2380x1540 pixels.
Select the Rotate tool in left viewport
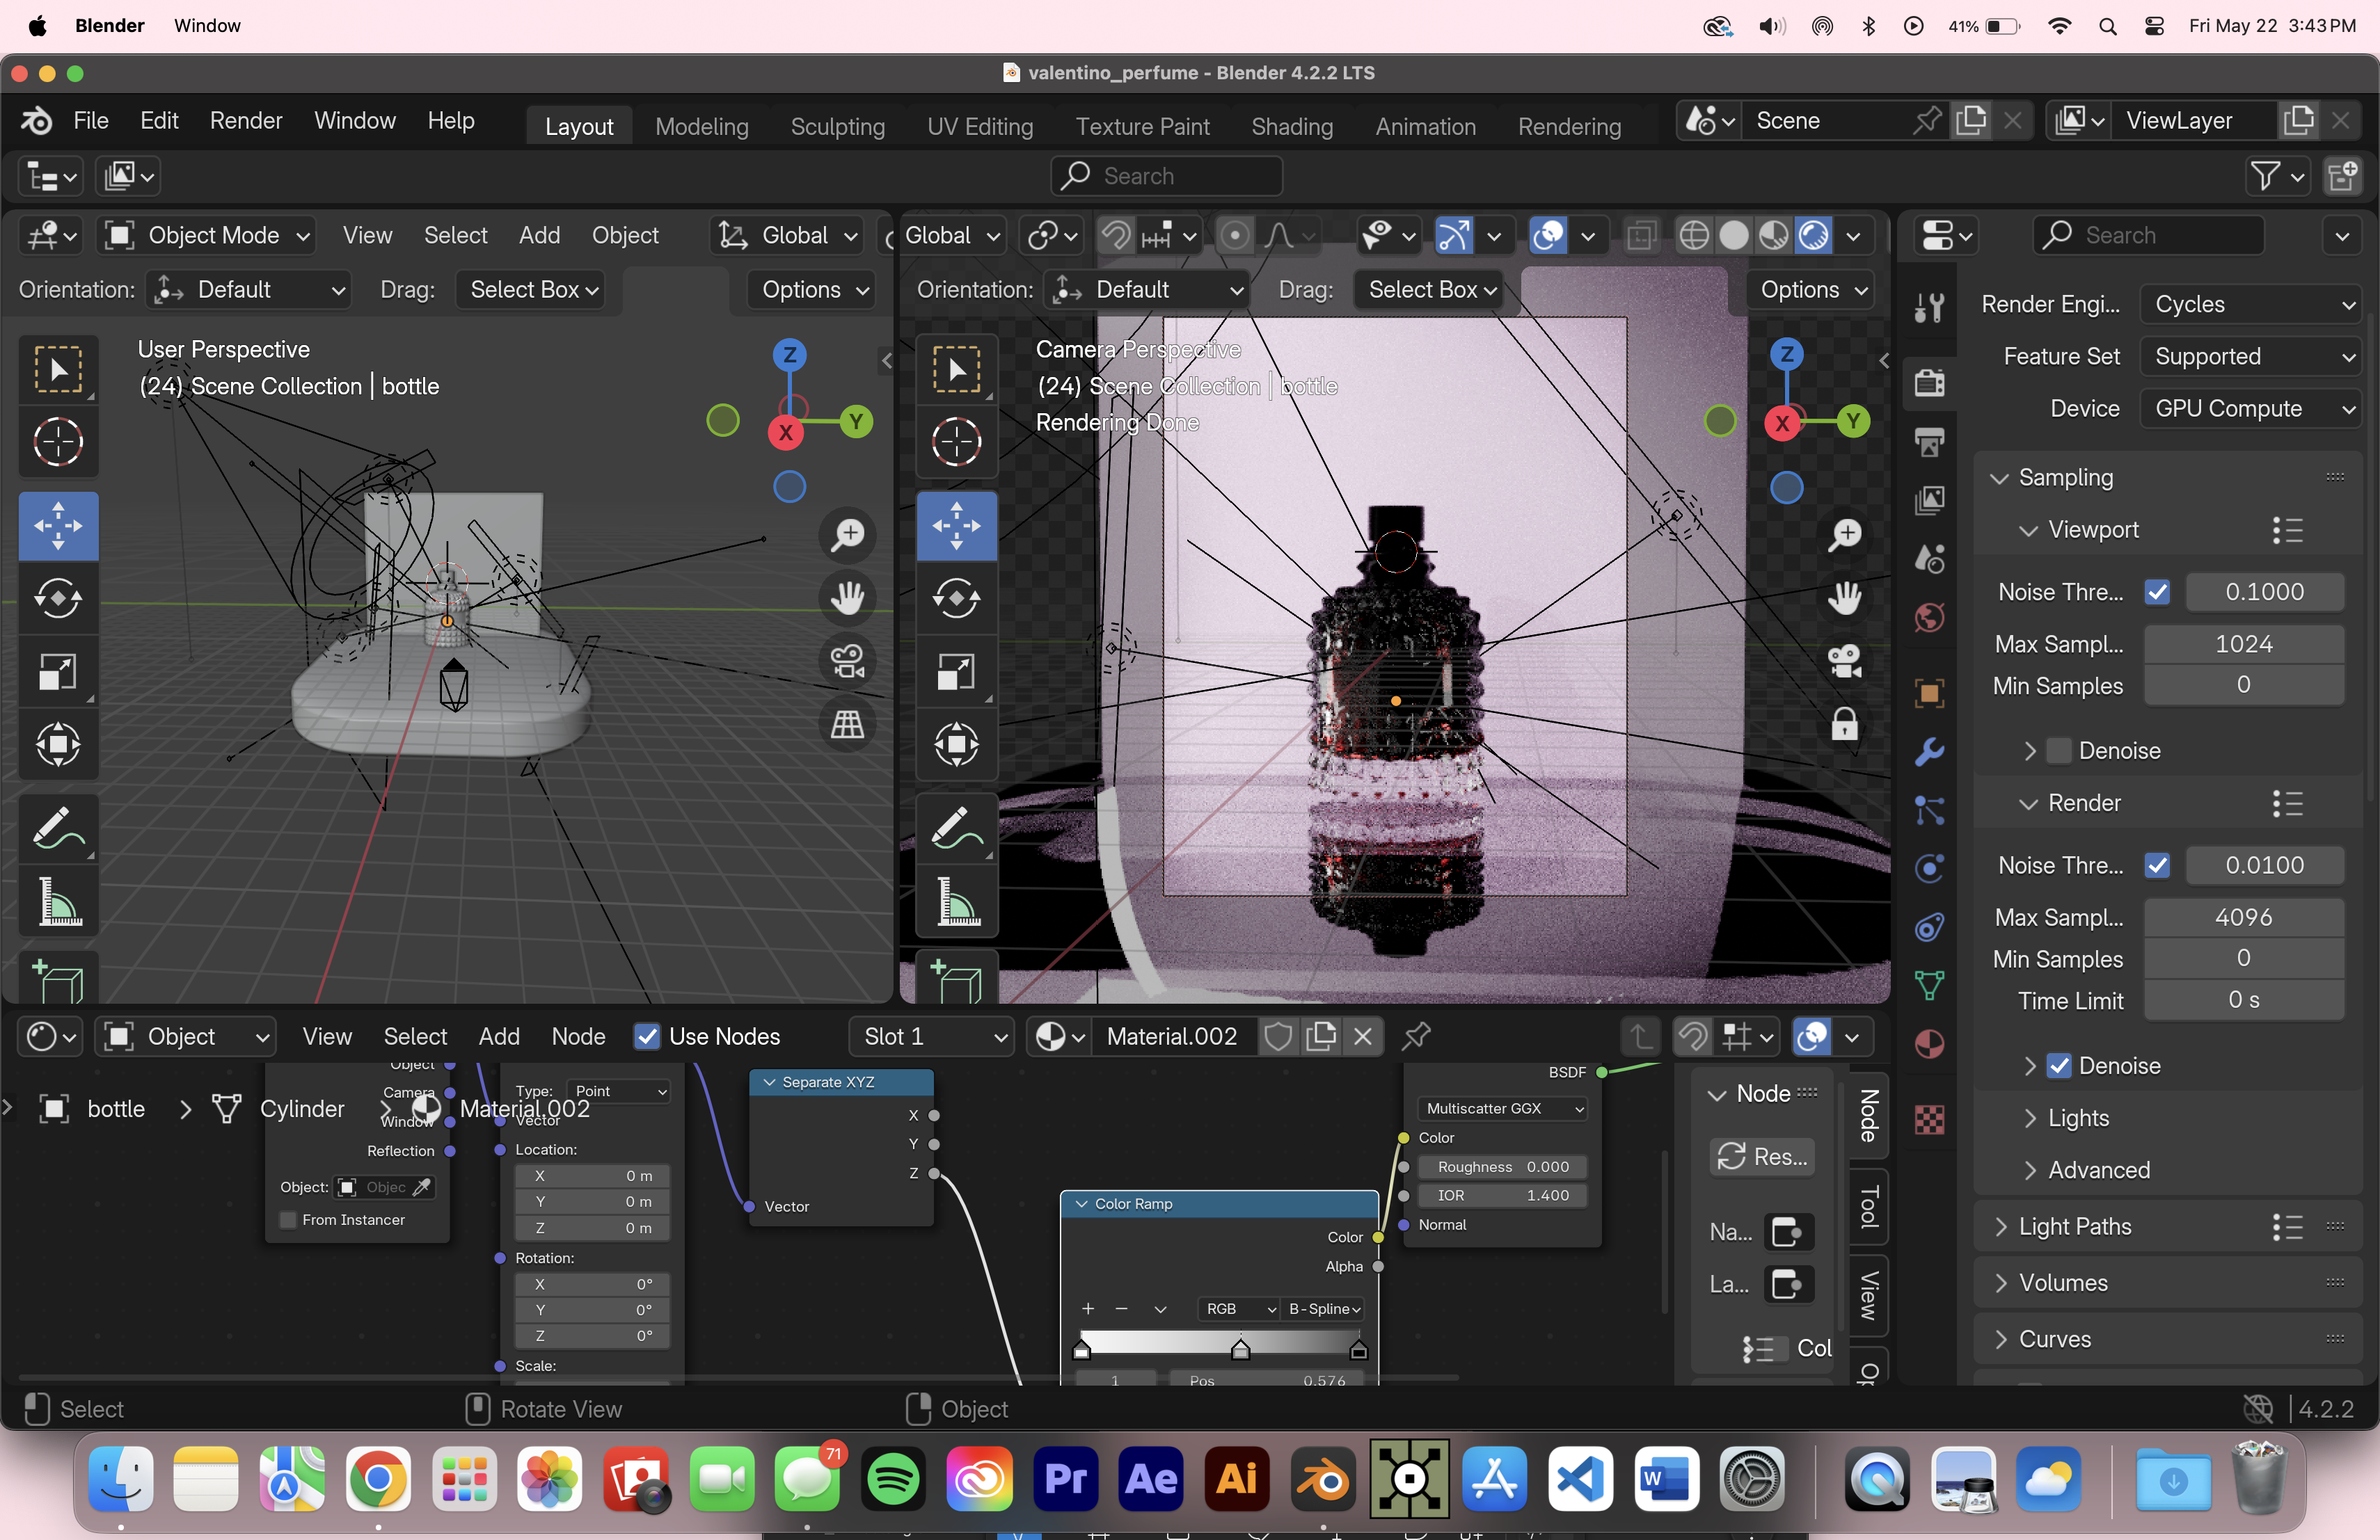58,599
